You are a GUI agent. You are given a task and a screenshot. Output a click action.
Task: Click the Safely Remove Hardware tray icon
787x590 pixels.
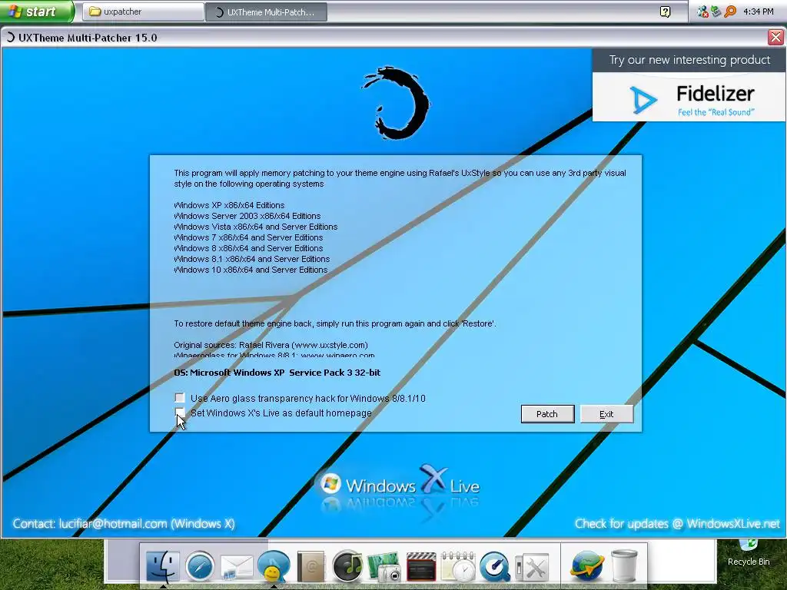pyautogui.click(x=716, y=12)
